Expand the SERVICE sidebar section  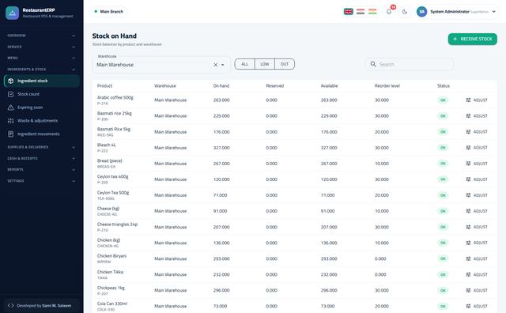point(41,47)
